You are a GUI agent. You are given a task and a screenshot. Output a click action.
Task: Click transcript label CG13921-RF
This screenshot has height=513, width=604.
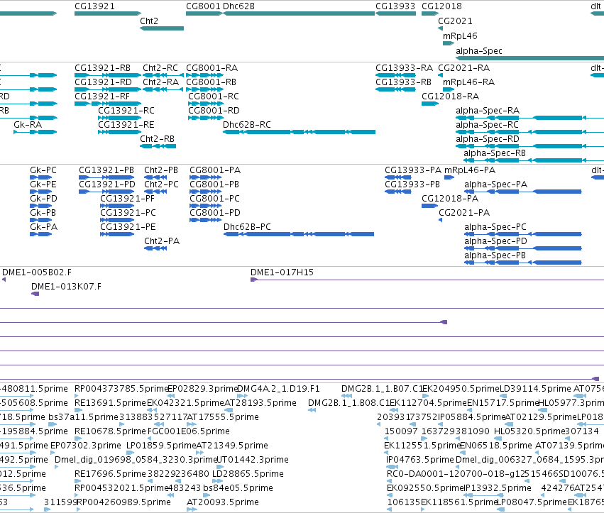coord(102,96)
